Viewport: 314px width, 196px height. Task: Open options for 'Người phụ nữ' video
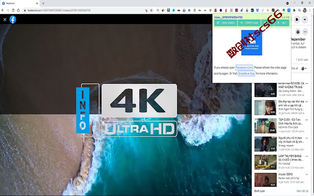click(x=307, y=138)
